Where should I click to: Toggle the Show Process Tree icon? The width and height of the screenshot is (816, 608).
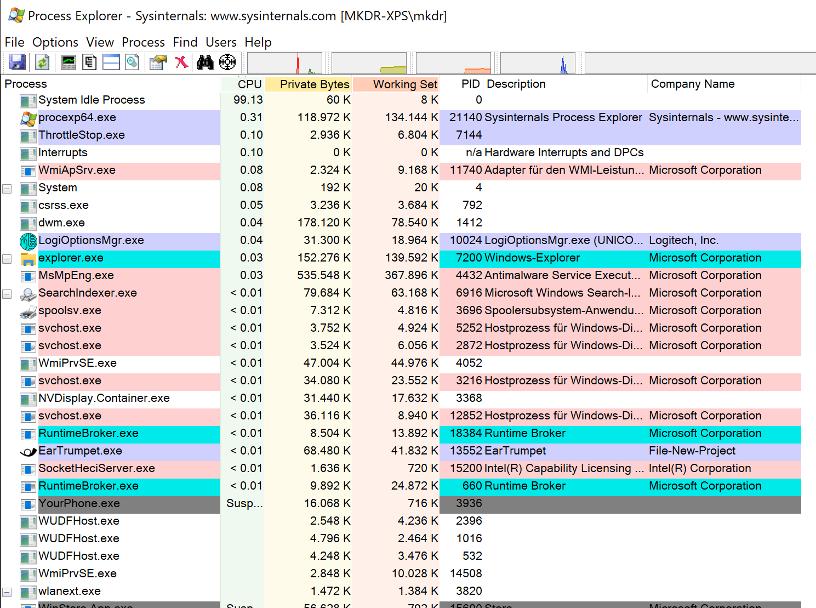(89, 62)
